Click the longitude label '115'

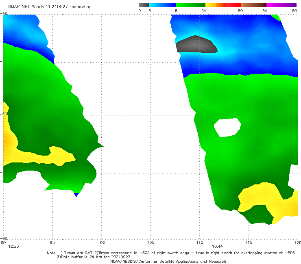pos(249,242)
